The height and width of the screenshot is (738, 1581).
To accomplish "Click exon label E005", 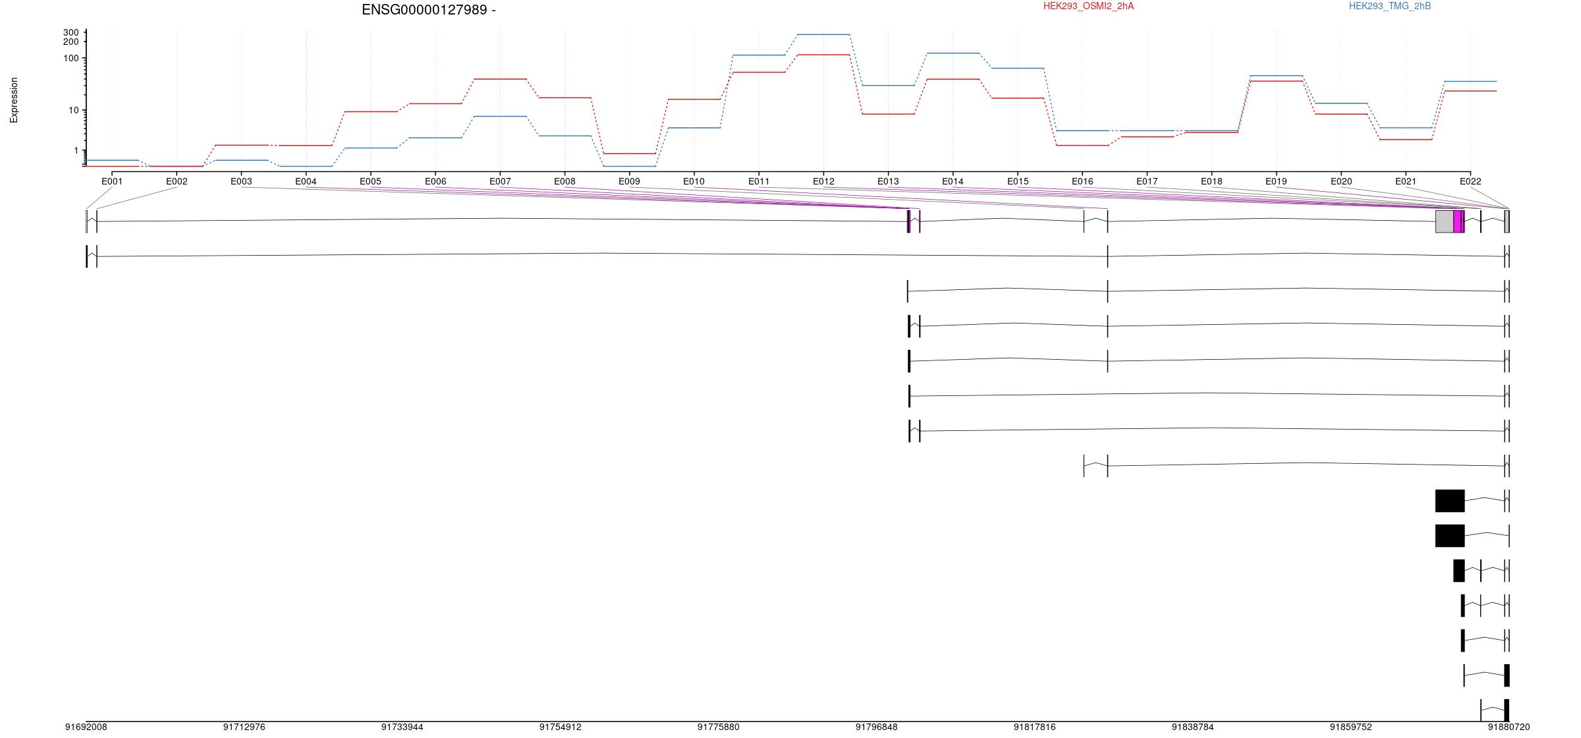I will [x=370, y=181].
